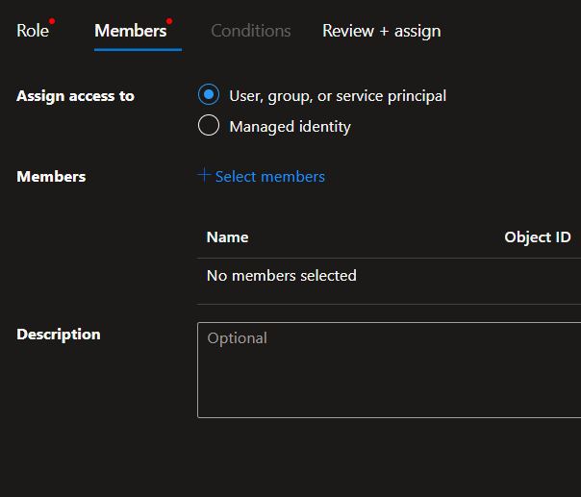
Task: Open the Conditions tab
Action: pos(251,31)
